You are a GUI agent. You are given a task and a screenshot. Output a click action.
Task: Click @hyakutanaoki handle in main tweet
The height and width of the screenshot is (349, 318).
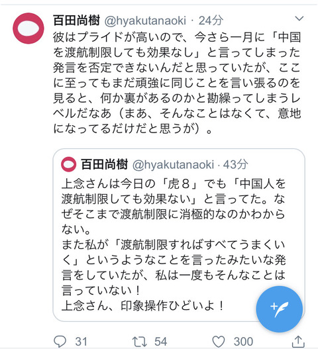tap(145, 21)
